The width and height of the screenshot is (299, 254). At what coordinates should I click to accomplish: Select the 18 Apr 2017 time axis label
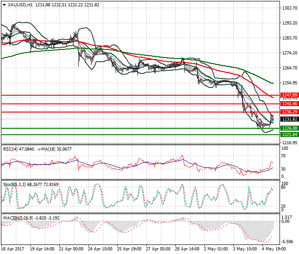coord(13,249)
